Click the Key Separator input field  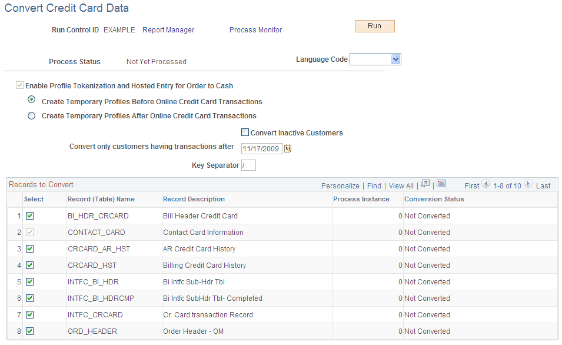248,165
